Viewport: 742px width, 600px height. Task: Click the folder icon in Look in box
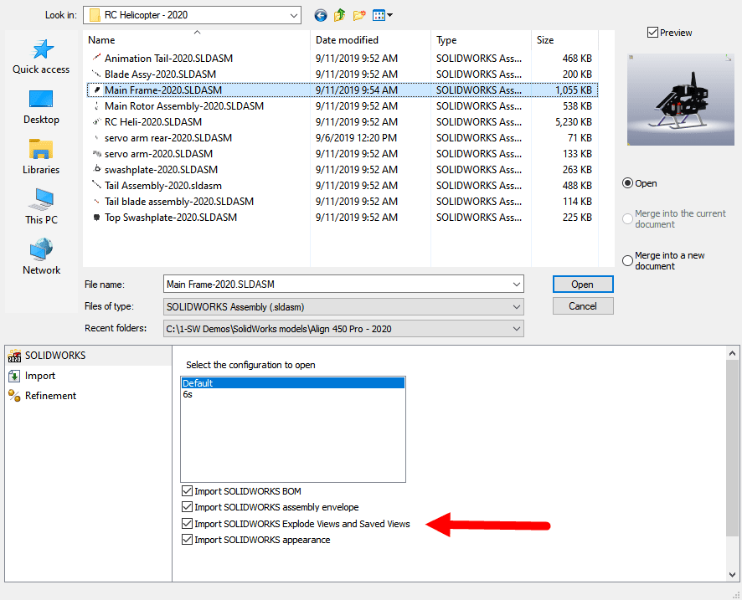click(x=95, y=15)
